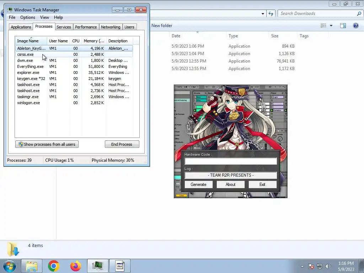Click the Explorer change view icon
The height and width of the screenshot is (273, 364).
tap(323, 26)
